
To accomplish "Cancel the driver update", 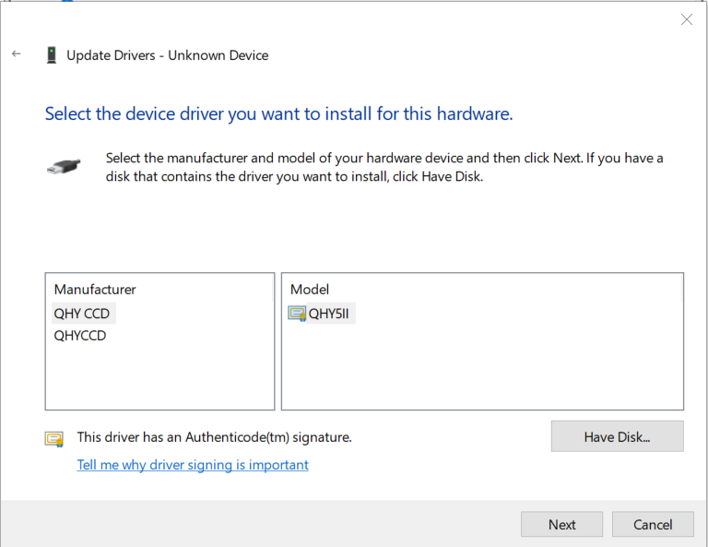I will [x=653, y=525].
